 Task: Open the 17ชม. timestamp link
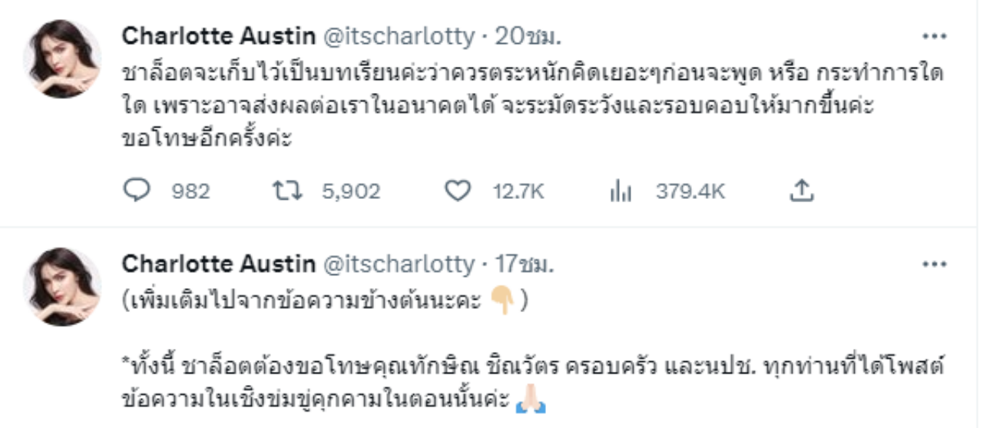click(x=525, y=264)
